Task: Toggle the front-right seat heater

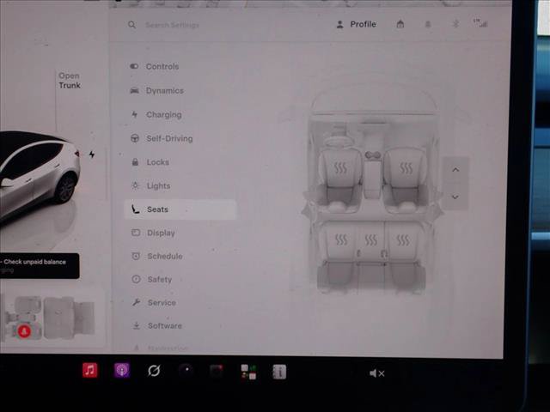Action: tap(406, 168)
